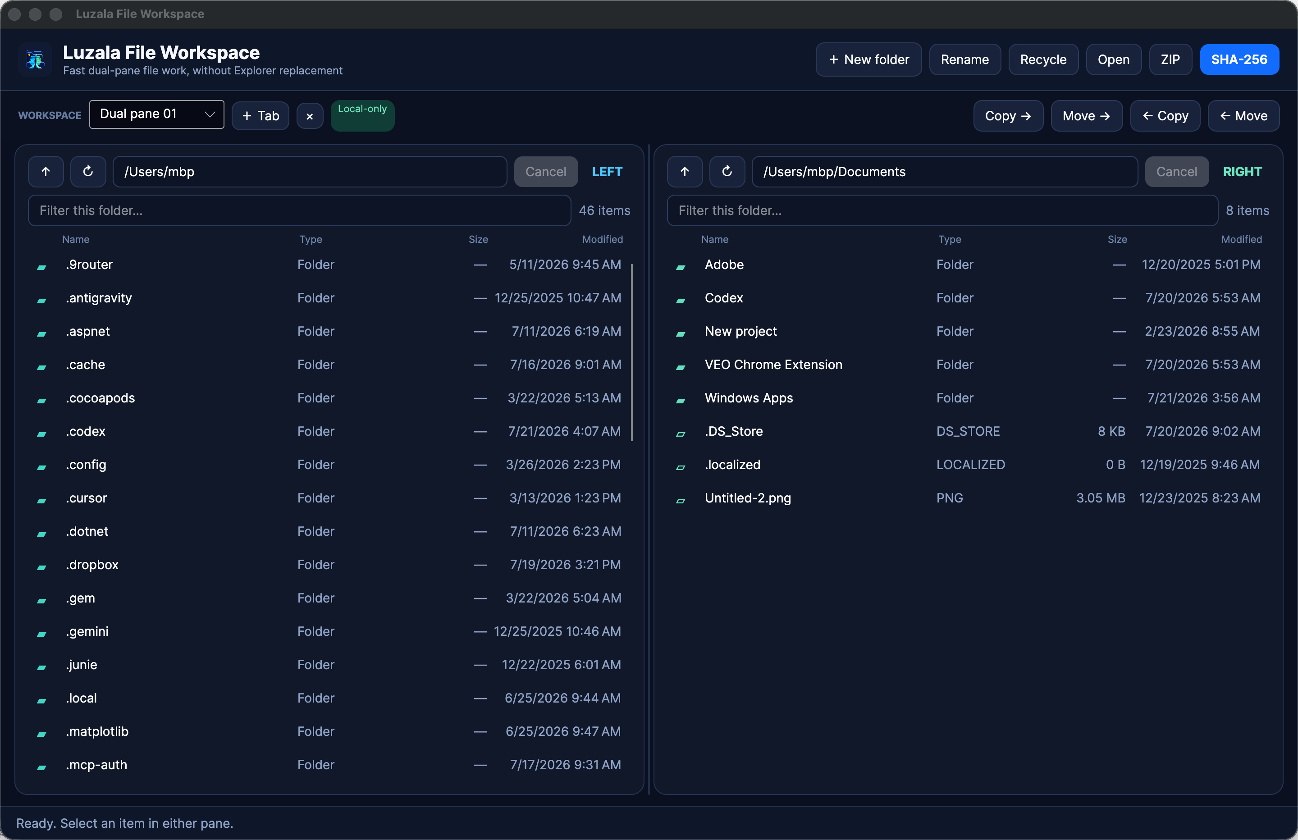Click the 46 items count
The image size is (1298, 840).
(x=604, y=210)
